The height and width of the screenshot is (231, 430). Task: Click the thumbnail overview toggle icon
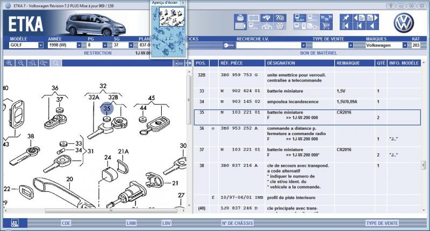click(178, 63)
